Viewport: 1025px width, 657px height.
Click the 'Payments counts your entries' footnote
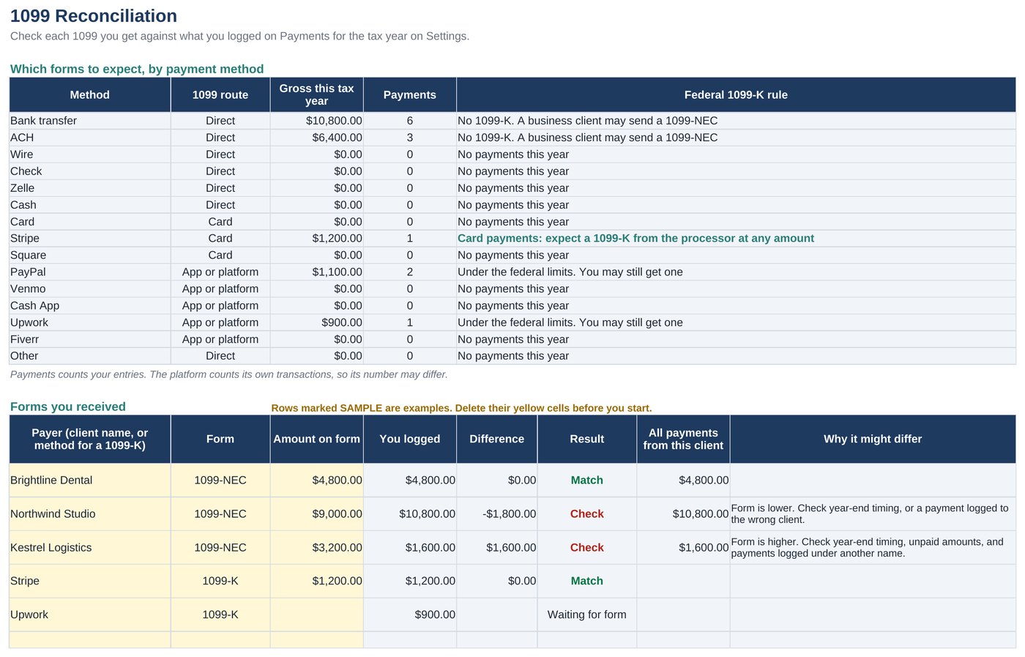229,374
